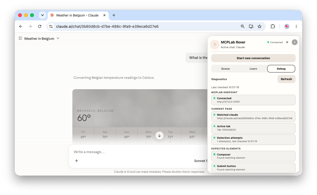Viewport: 317px width, 195px height.
Task: Open MCPLab Rover settings gear
Action: click(287, 42)
